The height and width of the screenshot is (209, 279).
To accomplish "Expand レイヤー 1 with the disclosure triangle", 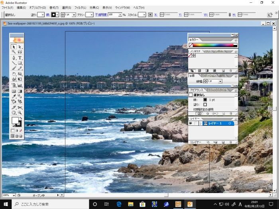I will [x=200, y=123].
